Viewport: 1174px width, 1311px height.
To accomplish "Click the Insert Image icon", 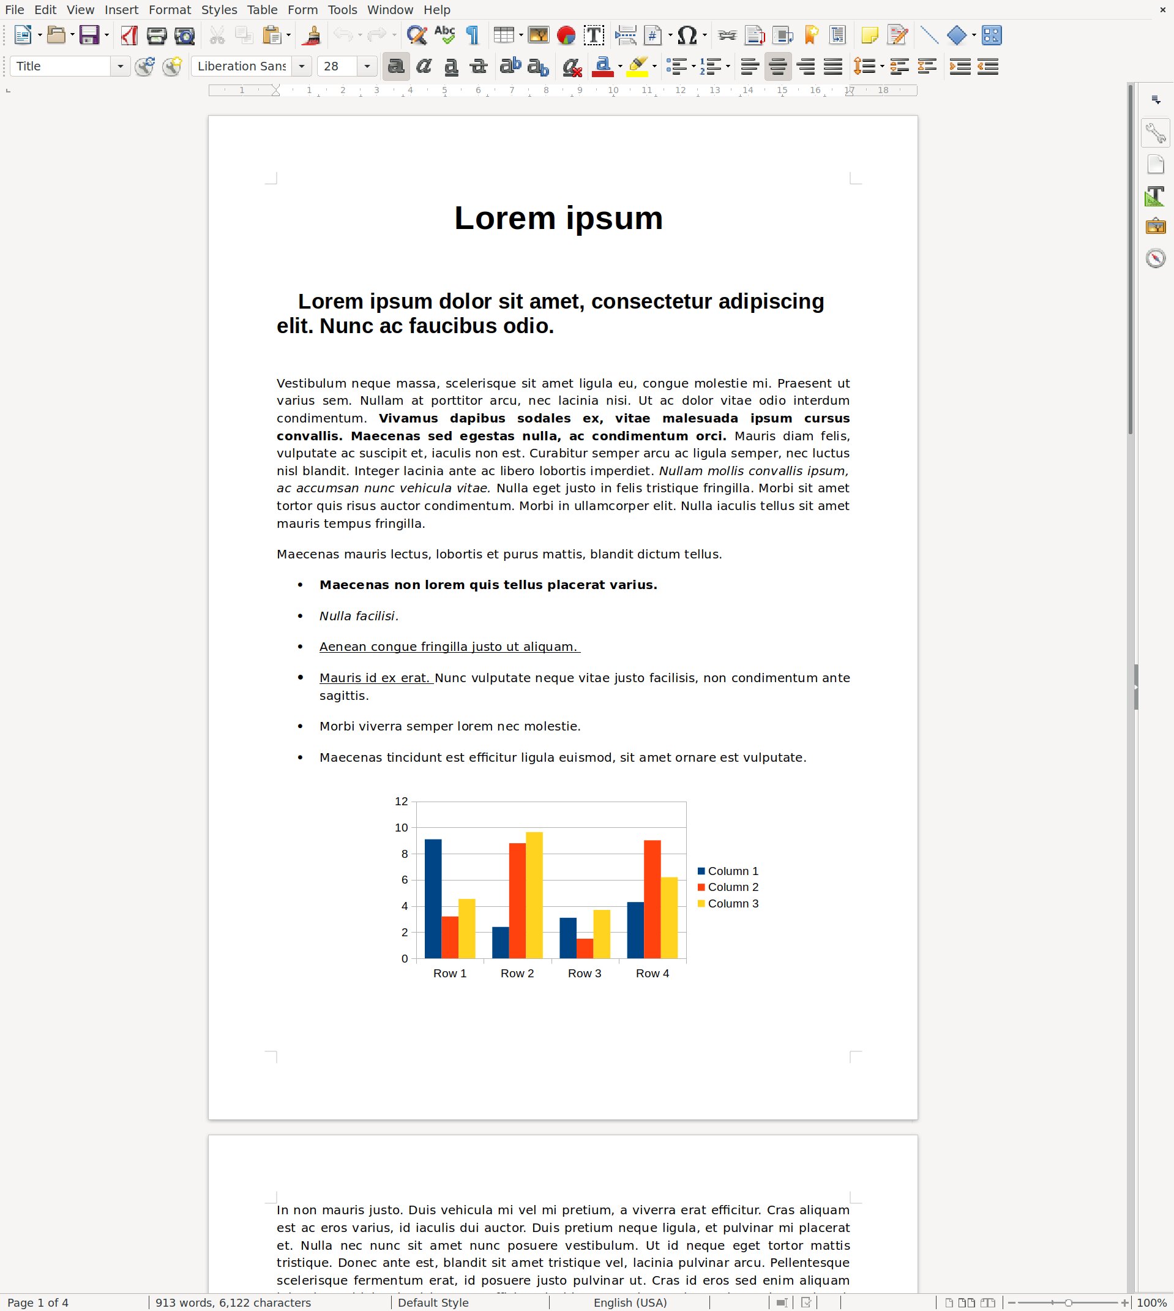I will pyautogui.click(x=538, y=36).
